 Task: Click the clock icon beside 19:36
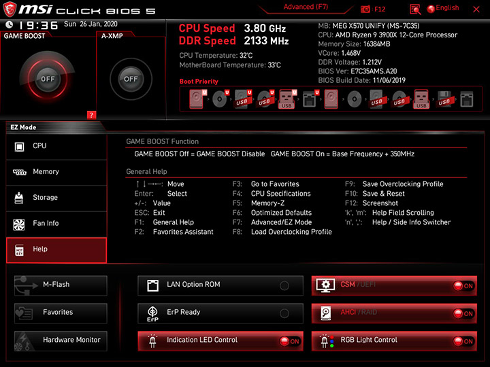(10, 24)
